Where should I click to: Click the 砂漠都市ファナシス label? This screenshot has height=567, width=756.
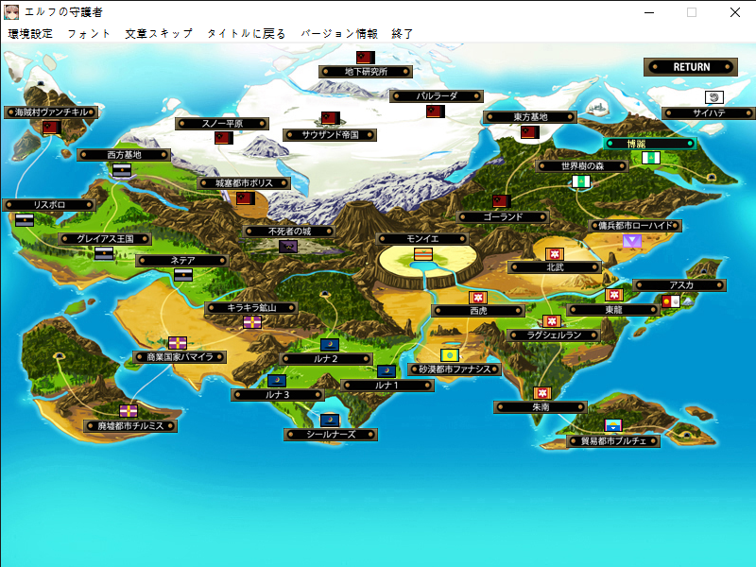455,369
